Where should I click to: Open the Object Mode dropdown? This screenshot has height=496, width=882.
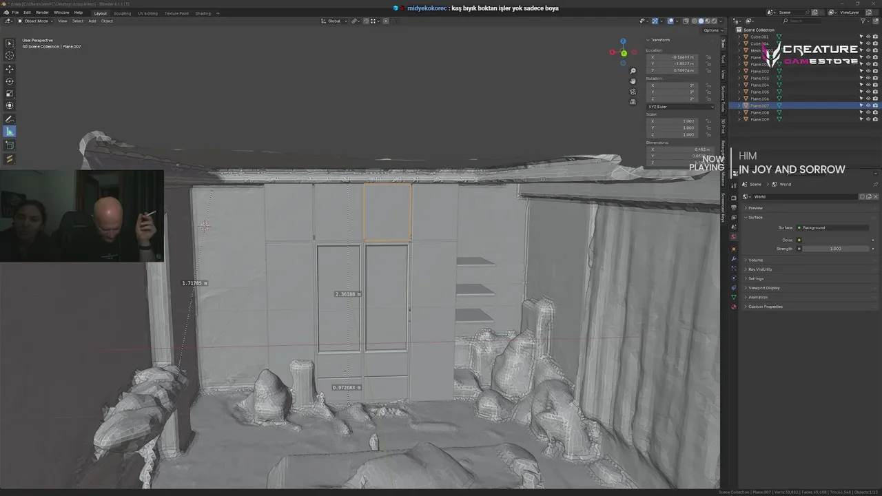(x=35, y=21)
